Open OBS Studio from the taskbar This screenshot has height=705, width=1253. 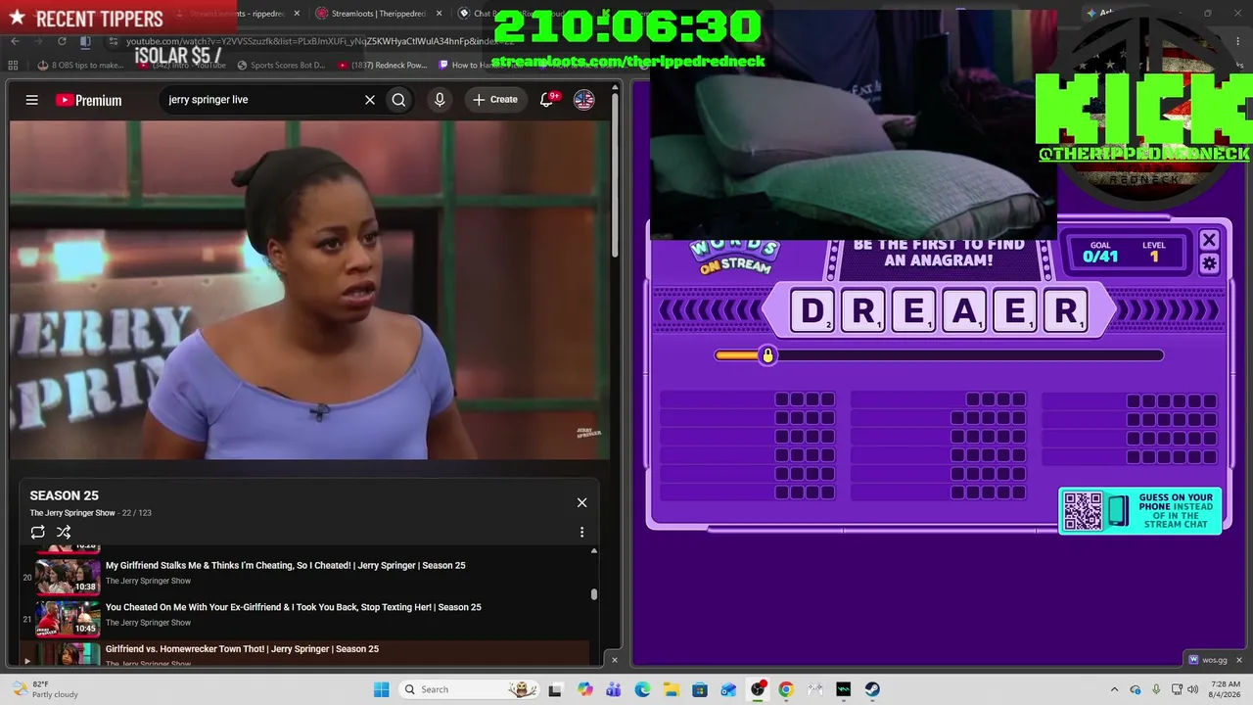(x=758, y=689)
